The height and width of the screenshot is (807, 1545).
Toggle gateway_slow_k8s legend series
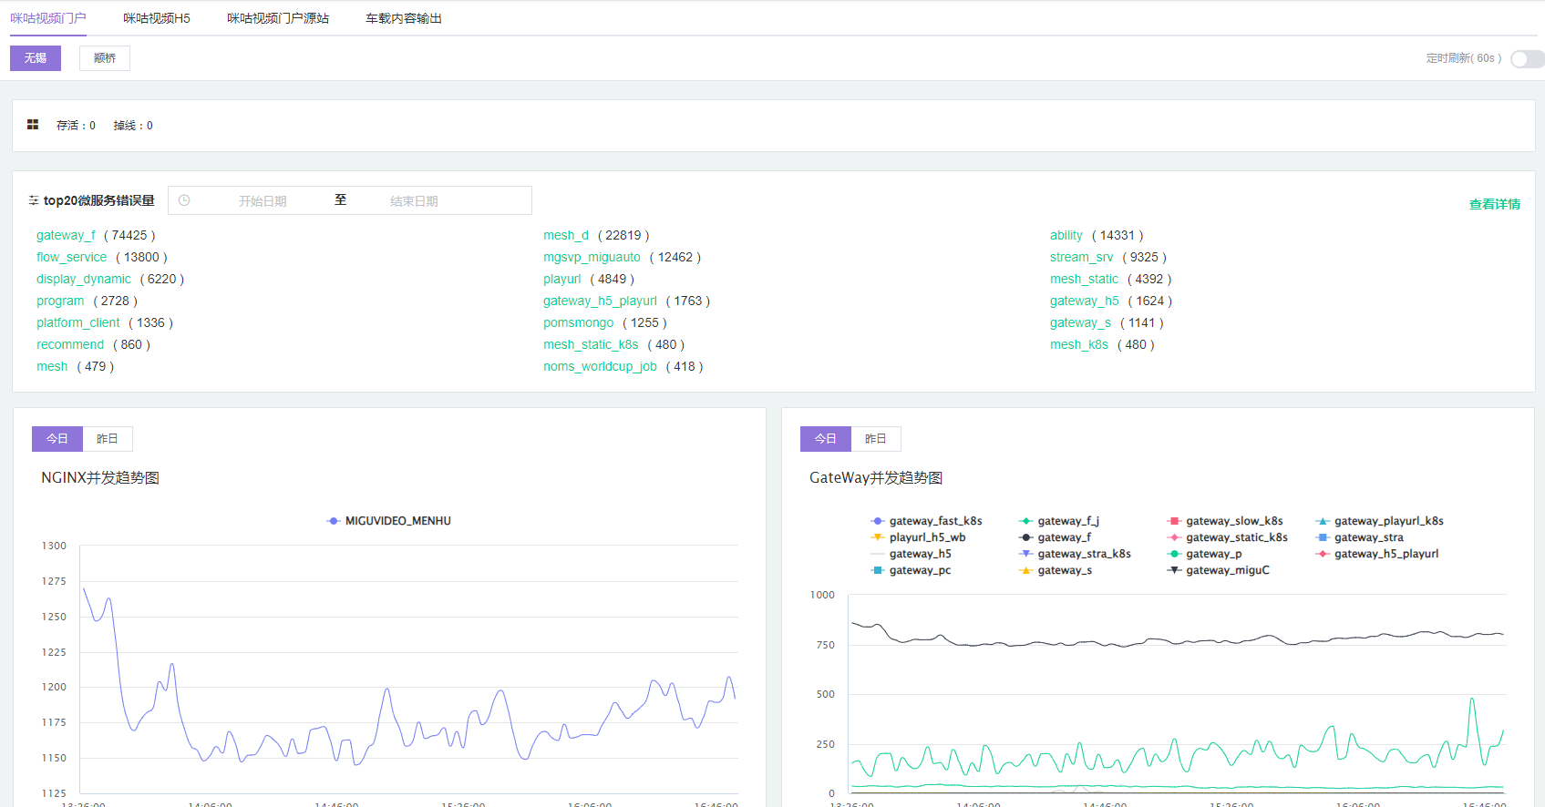point(1225,521)
